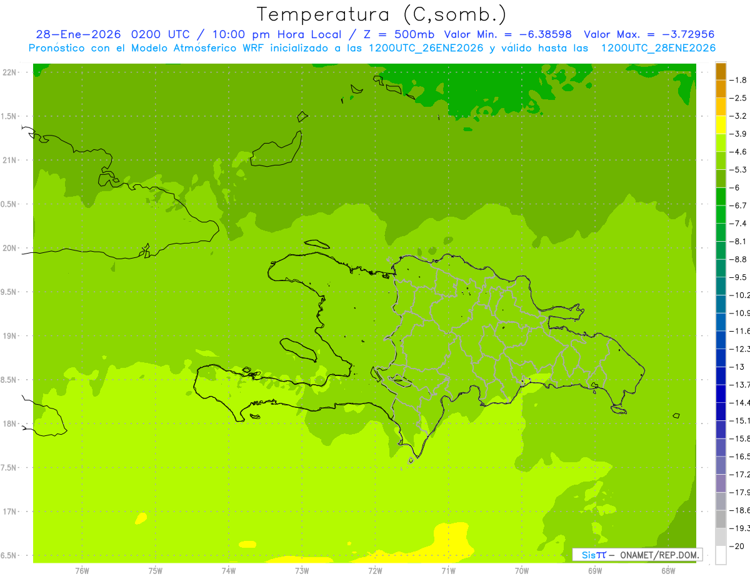The image size is (750, 579).
Task: Click the 76W longitude label
Action: point(82,570)
